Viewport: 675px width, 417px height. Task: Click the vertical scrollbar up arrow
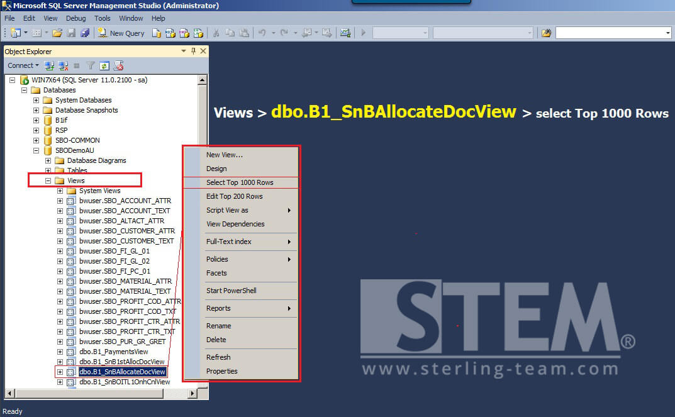pyautogui.click(x=203, y=80)
